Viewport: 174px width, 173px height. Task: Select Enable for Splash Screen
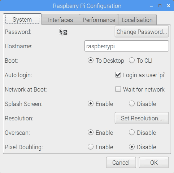100,104
